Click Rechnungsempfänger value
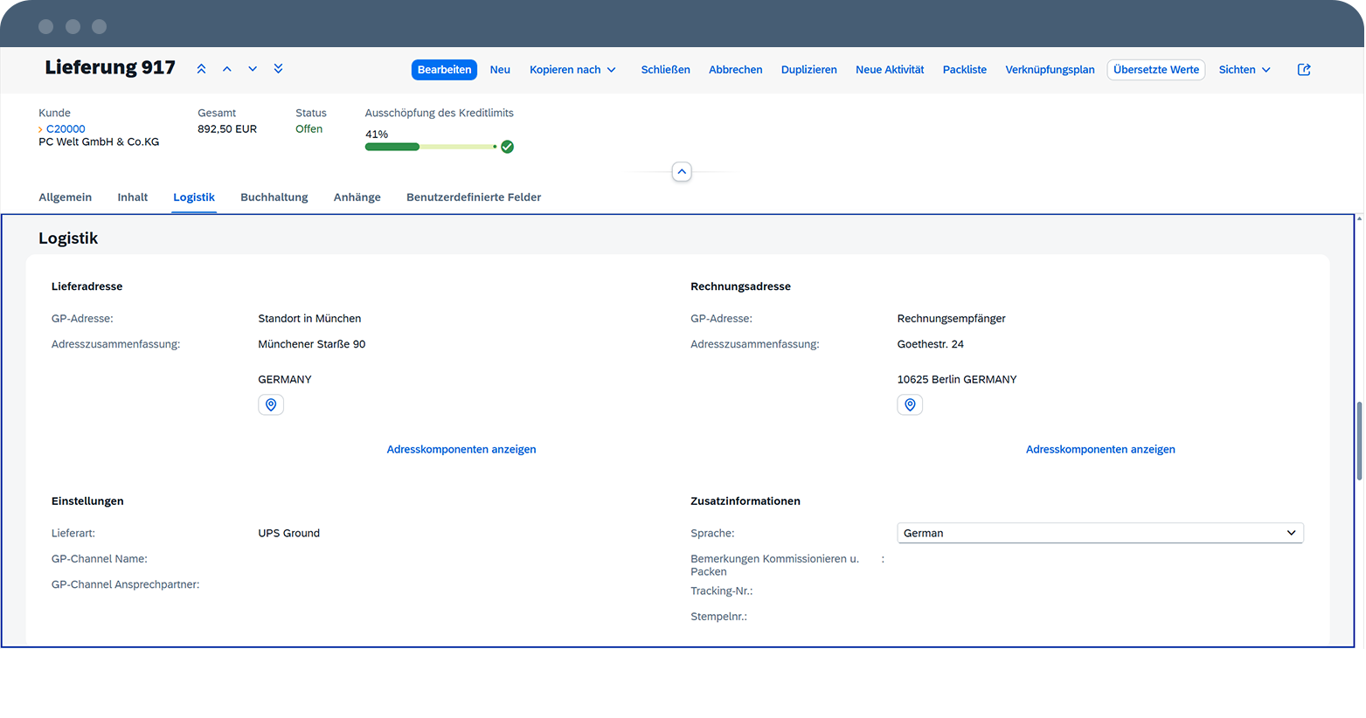This screenshot has width=1366, height=718. coord(952,319)
